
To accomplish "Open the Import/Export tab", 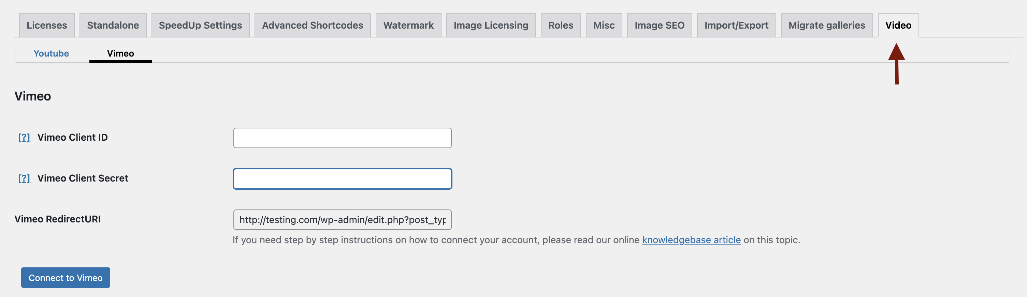I will coord(736,25).
